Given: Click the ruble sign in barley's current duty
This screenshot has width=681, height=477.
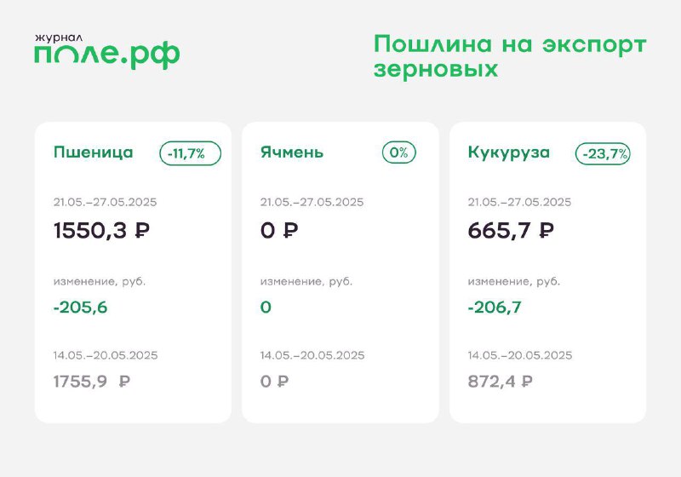Looking at the screenshot, I should coord(290,230).
